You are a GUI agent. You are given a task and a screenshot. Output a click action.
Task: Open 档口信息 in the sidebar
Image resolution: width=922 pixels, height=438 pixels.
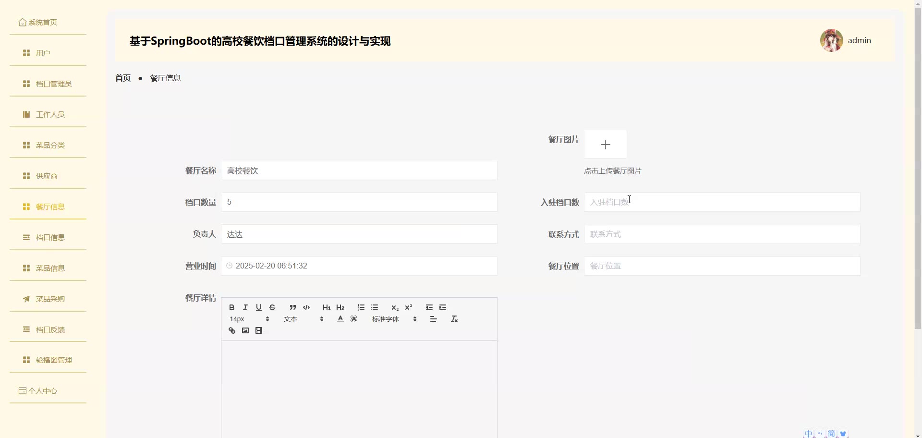coord(50,237)
